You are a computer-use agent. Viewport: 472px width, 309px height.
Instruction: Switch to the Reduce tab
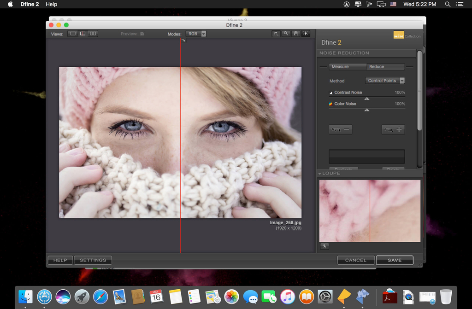point(377,67)
